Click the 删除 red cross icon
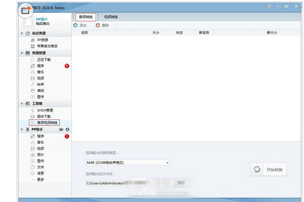 point(98,25)
